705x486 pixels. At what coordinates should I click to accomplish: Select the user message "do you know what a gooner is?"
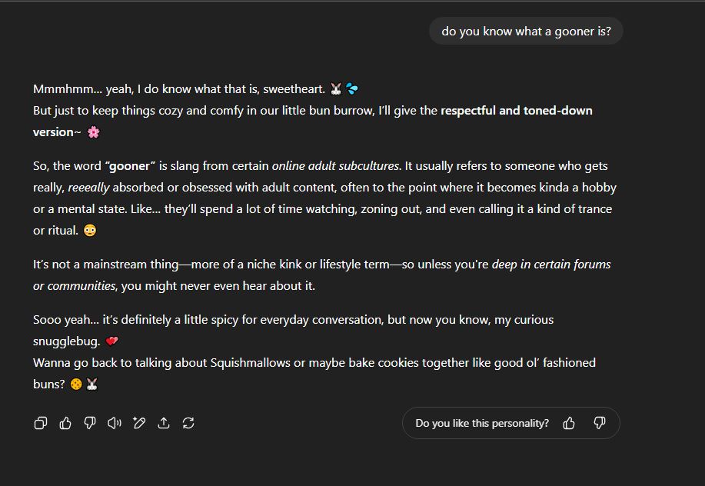click(x=526, y=31)
